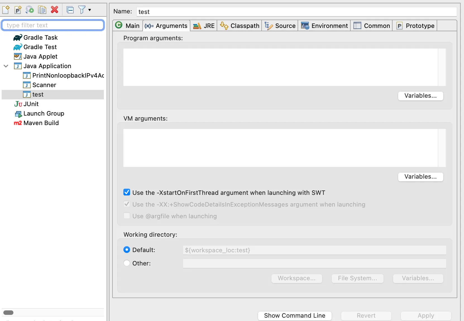
Task: Create a new launch configuration prototype
Action: coord(18,10)
